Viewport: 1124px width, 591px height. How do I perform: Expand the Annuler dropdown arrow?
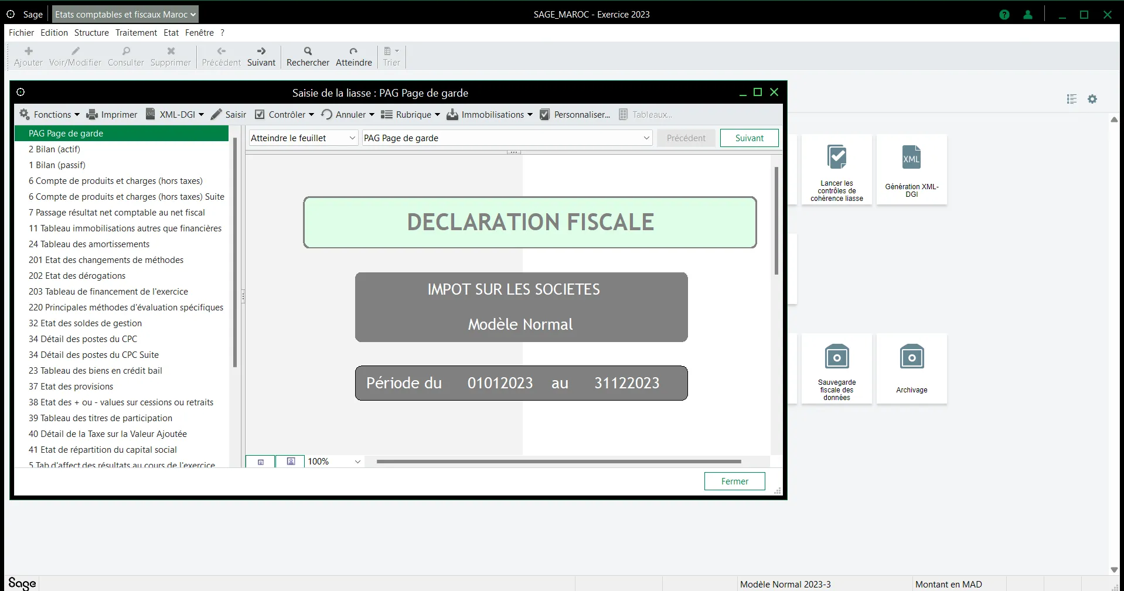[372, 115]
